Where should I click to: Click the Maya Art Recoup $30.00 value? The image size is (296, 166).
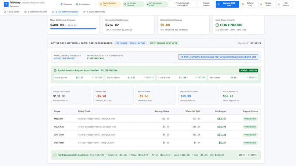tap(185, 96)
